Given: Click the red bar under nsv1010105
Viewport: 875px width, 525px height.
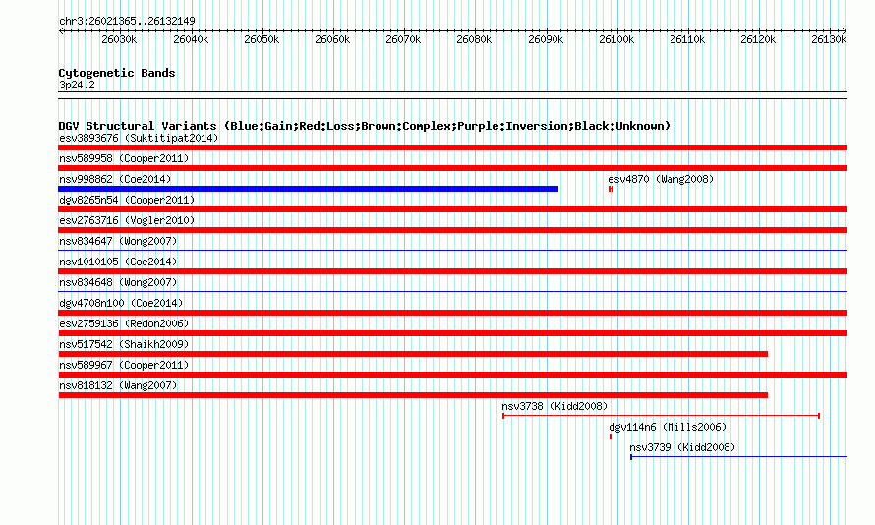Looking at the screenshot, I should point(452,271).
